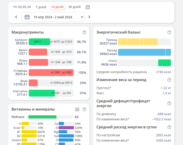Open the help icon for Изменение веса за период
Image resolution: width=183 pixels, height=145 pixels.
[x=169, y=80]
